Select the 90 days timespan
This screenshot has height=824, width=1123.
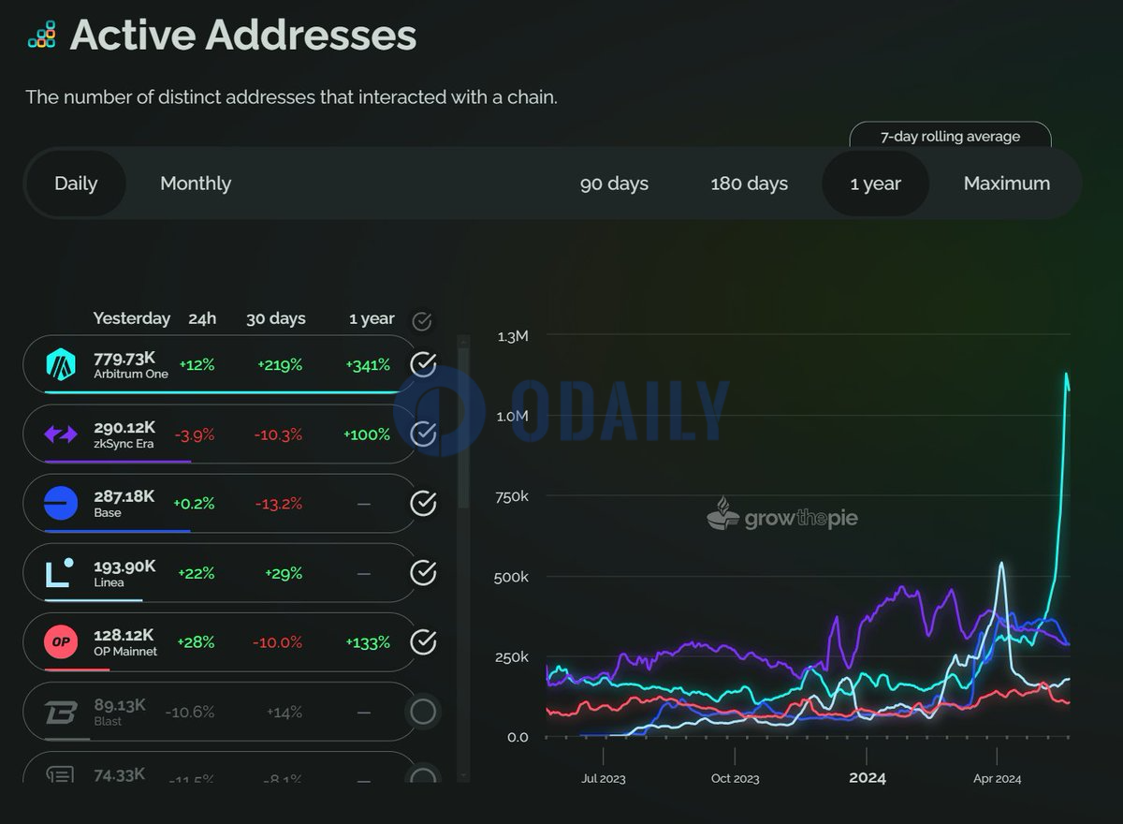point(614,184)
